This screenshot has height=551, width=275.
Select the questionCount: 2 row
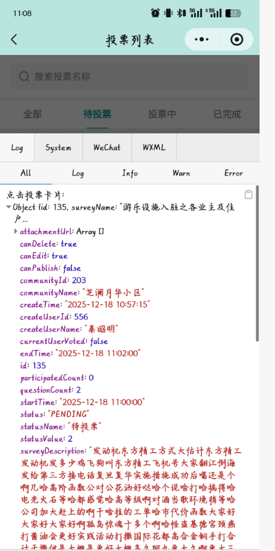[50, 390]
